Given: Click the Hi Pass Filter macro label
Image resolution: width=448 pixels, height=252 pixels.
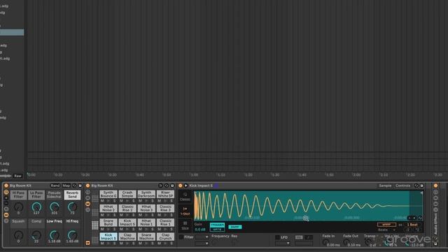Looking at the screenshot, I should (18, 195).
